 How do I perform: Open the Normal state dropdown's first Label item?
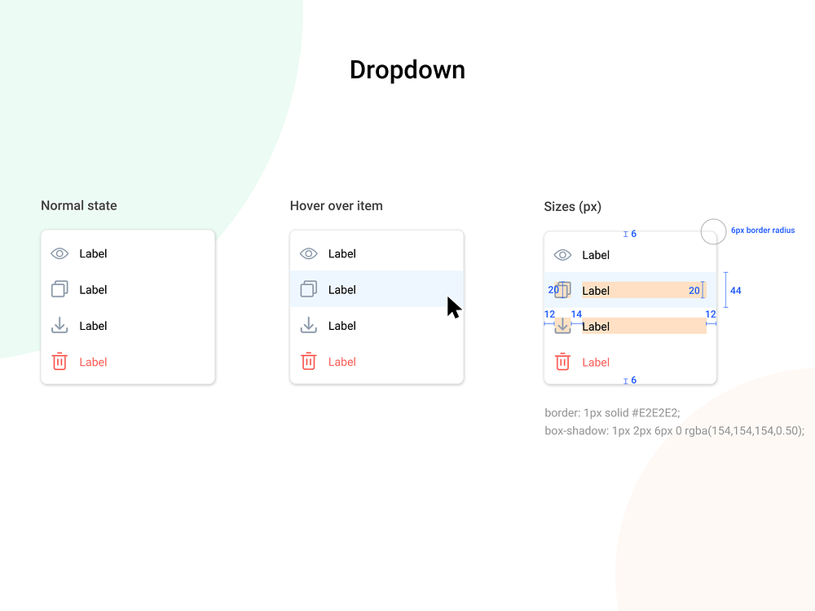click(93, 253)
